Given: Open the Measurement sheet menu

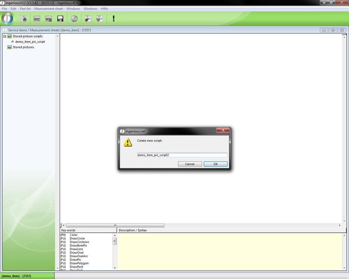Looking at the screenshot, I should (48, 9).
